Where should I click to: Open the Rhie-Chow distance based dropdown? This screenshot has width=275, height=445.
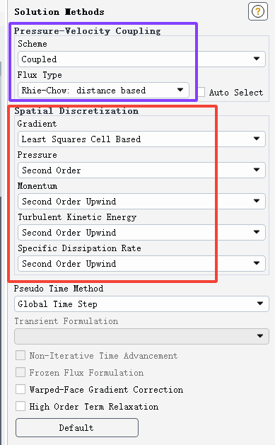[x=103, y=91]
